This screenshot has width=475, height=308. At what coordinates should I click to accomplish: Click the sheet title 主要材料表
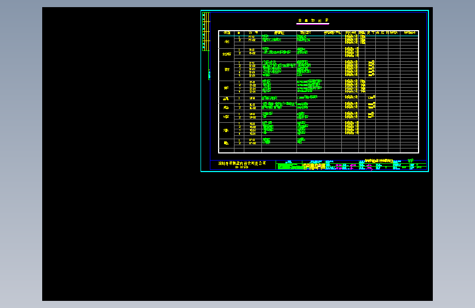[x=313, y=20]
